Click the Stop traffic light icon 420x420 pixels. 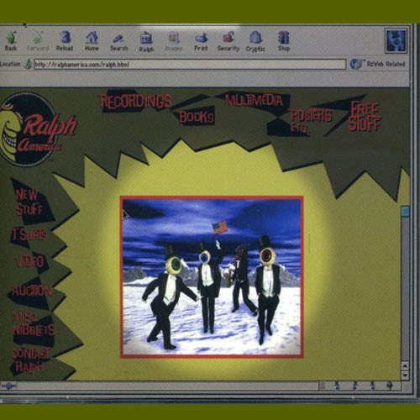click(x=283, y=37)
